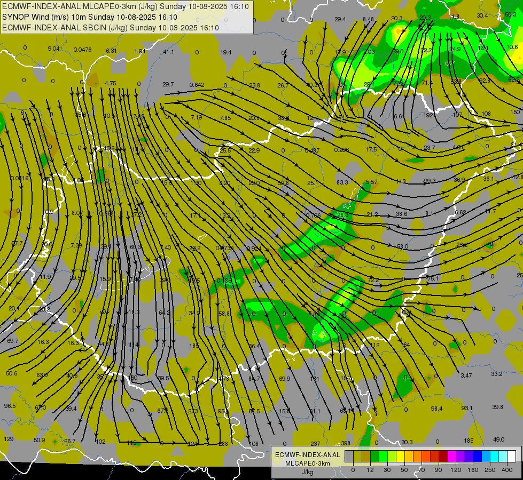Viewport: 523px width, 480px height.
Task: Click the map value 49.0
Action: point(498,439)
